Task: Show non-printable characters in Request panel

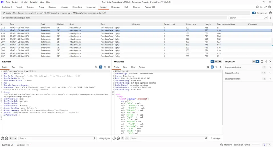Action: (x=105, y=67)
